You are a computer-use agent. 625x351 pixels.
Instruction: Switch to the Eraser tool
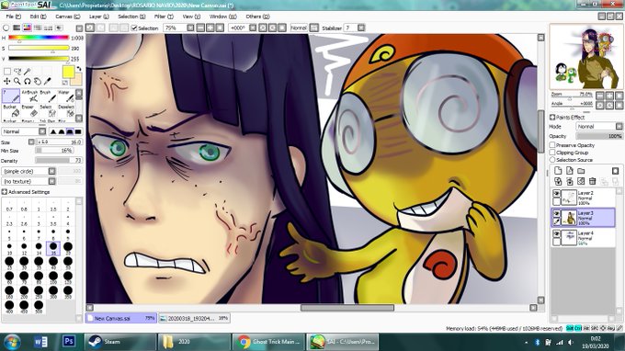click(x=29, y=111)
